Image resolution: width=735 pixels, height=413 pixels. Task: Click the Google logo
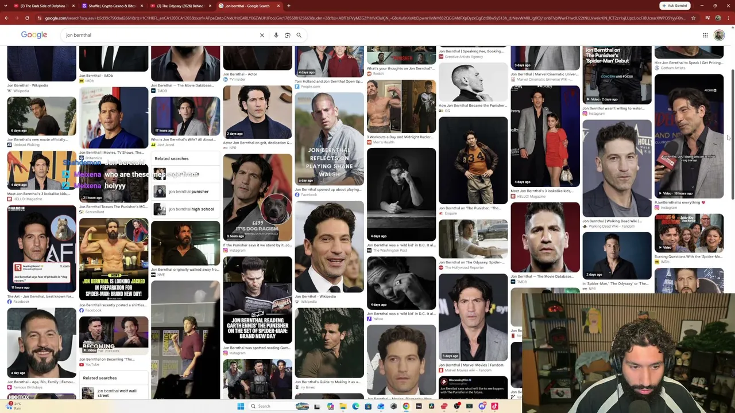[34, 35]
